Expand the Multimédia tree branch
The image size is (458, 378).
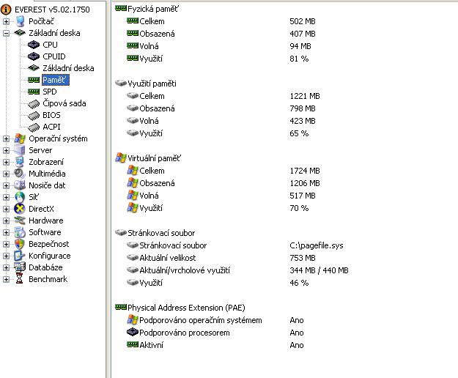click(7, 174)
